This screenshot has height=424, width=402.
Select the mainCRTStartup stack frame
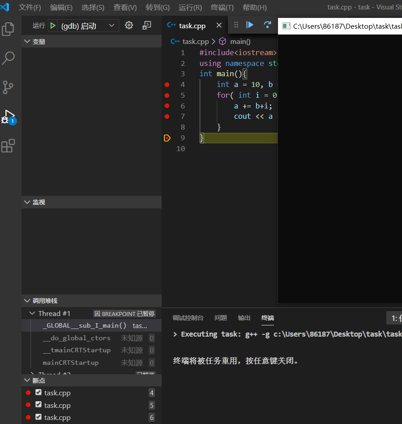tap(92, 363)
